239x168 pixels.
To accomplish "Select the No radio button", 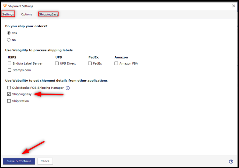I will point(9,40).
